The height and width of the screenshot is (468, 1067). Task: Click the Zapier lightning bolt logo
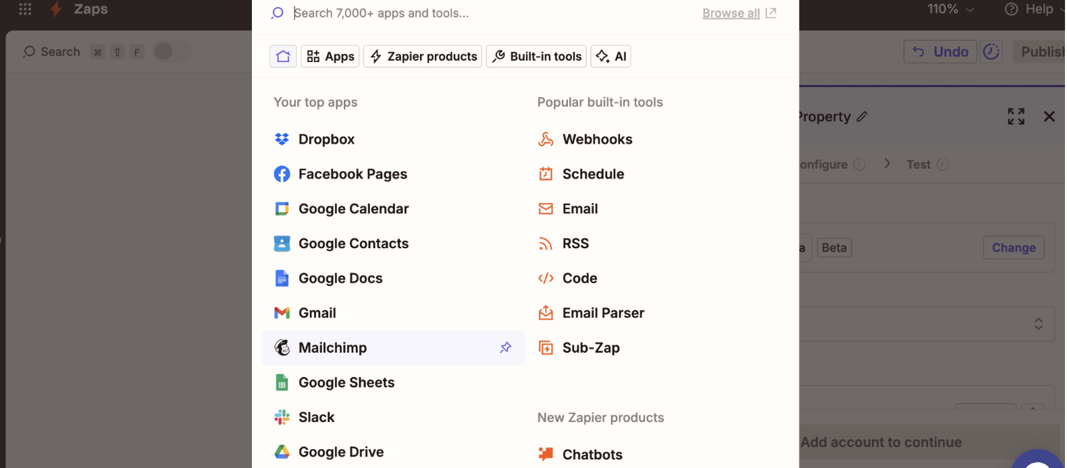coord(56,9)
